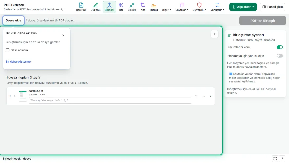Choose the Kırp crop tool
The width and height of the screenshot is (289, 163).
pos(143,7)
